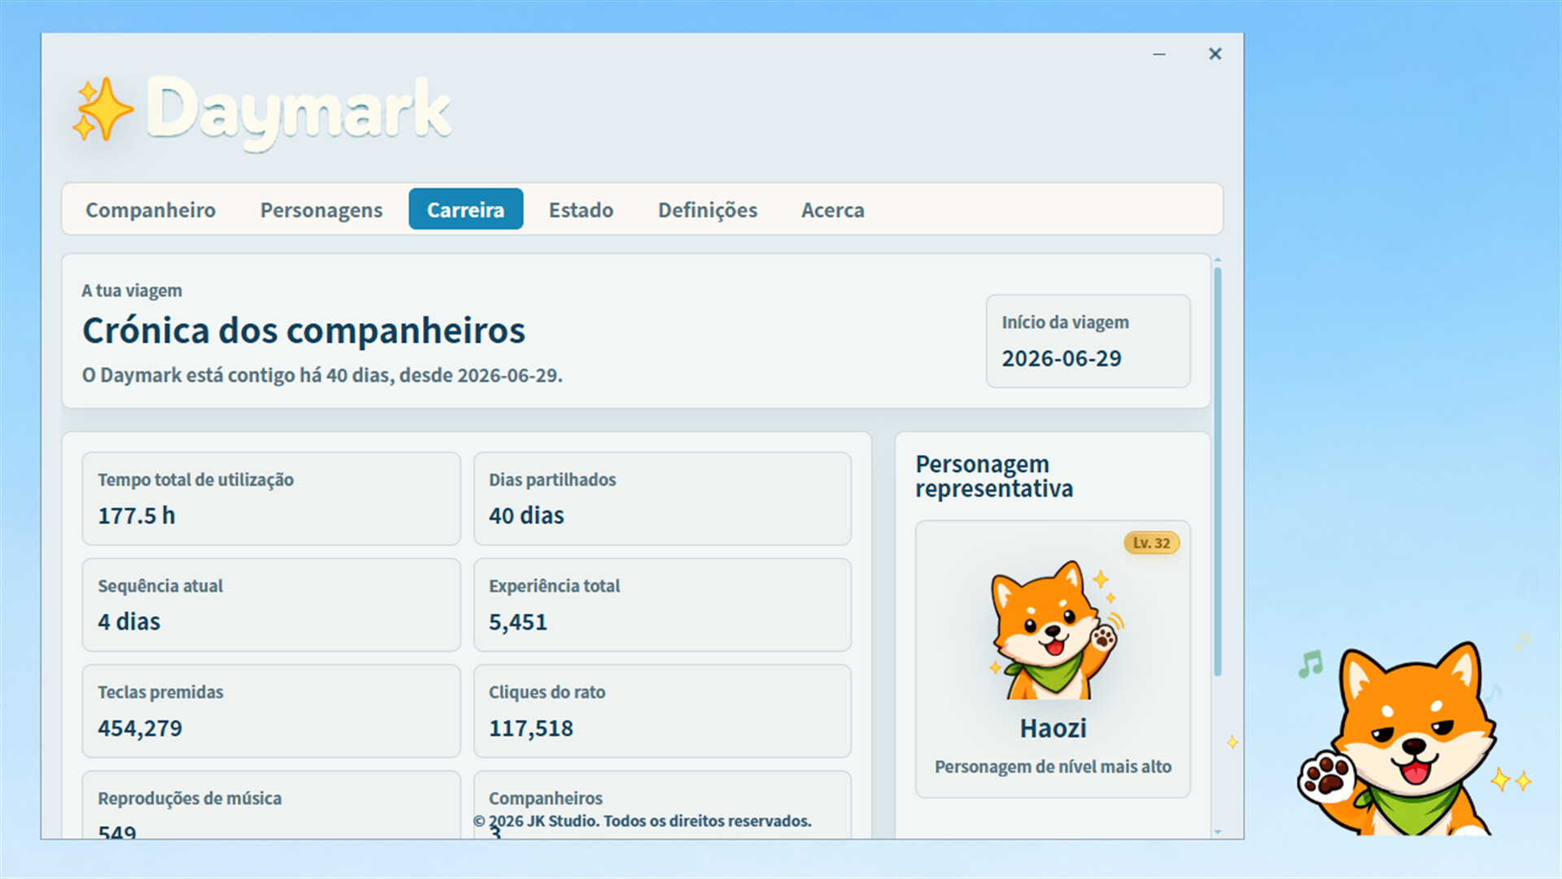Click the 117,518 mouse clicks value

pyautogui.click(x=530, y=728)
